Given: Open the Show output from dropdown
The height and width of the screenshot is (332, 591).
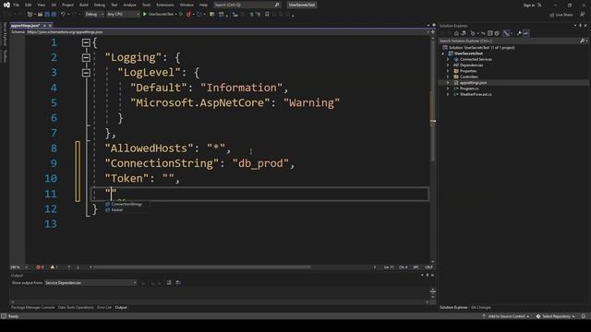Looking at the screenshot, I should (x=90, y=283).
